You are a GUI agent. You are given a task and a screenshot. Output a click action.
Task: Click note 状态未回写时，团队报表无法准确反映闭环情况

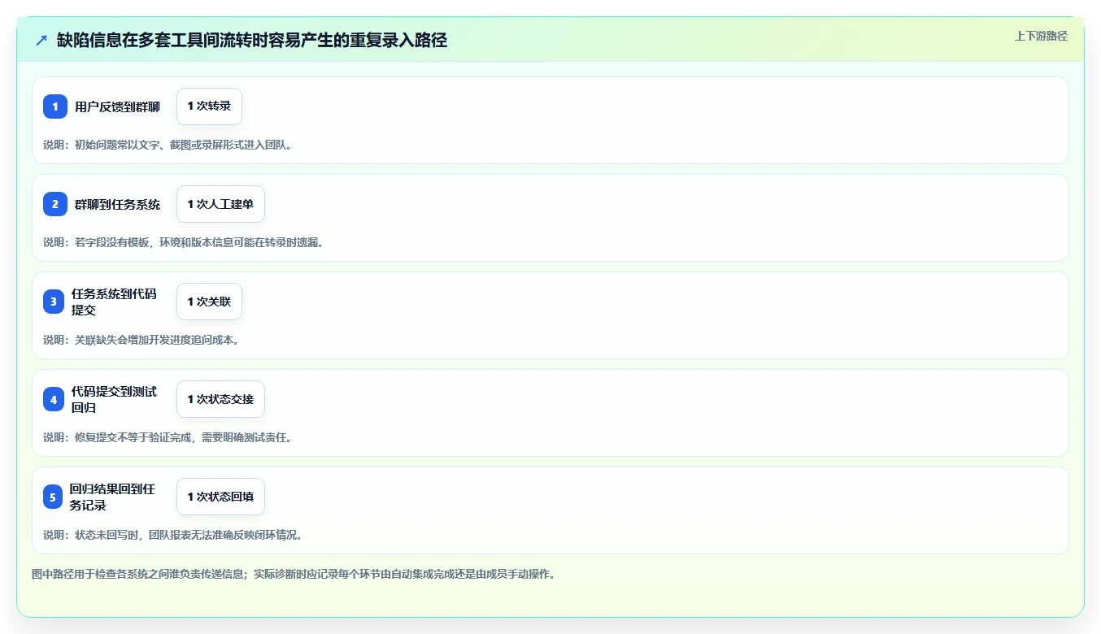pyautogui.click(x=189, y=535)
